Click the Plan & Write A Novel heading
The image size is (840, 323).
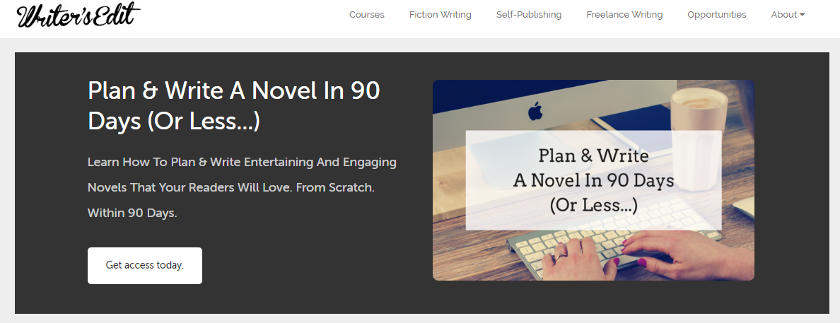pos(234,105)
